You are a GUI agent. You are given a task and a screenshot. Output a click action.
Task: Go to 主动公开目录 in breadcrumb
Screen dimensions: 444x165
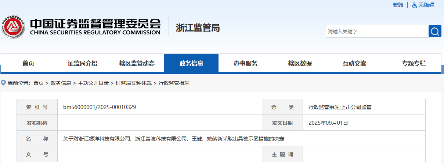coord(94,83)
